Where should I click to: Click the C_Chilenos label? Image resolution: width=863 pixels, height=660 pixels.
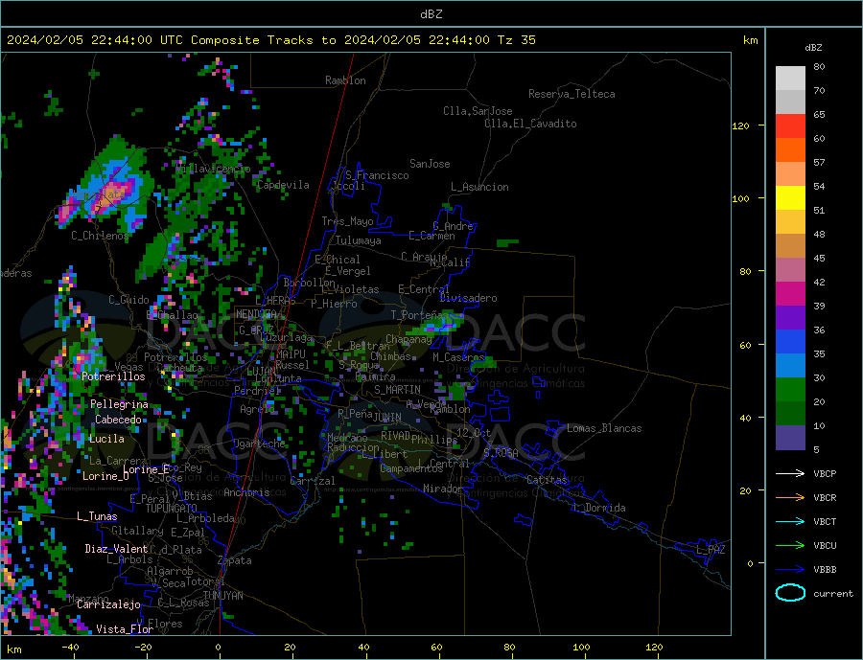click(x=100, y=236)
